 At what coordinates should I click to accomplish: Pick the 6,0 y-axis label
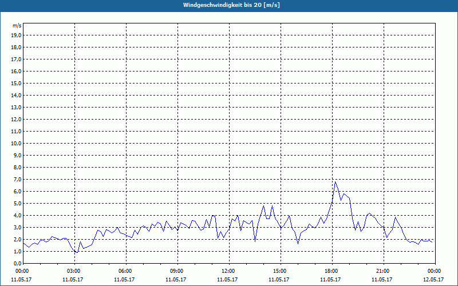[x=17, y=192]
